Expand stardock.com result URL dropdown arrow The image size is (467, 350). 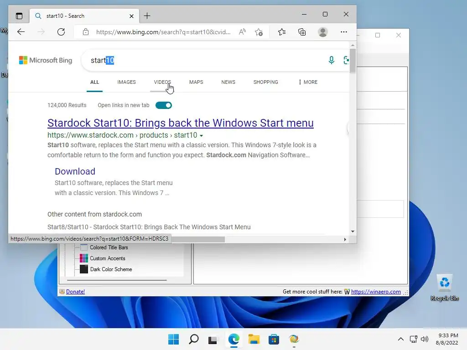coord(201,135)
